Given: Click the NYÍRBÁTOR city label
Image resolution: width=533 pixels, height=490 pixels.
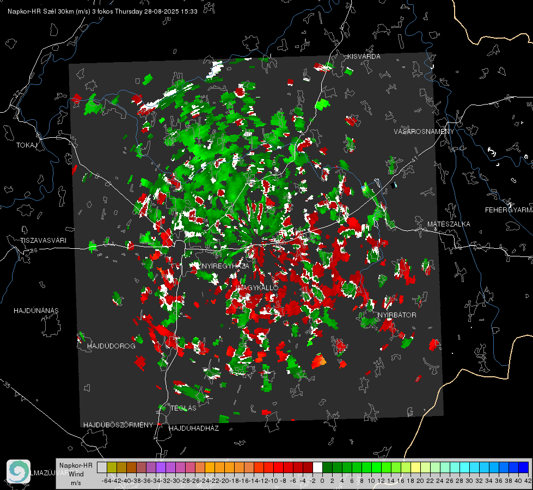Looking at the screenshot, I should pos(397,315).
